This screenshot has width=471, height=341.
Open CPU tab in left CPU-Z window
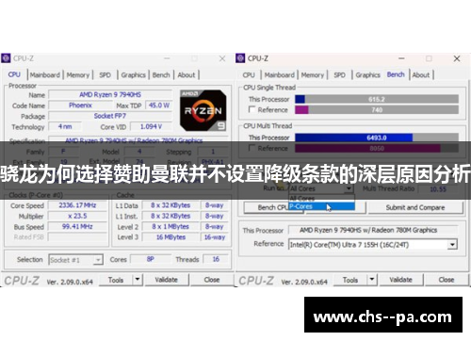(14, 74)
